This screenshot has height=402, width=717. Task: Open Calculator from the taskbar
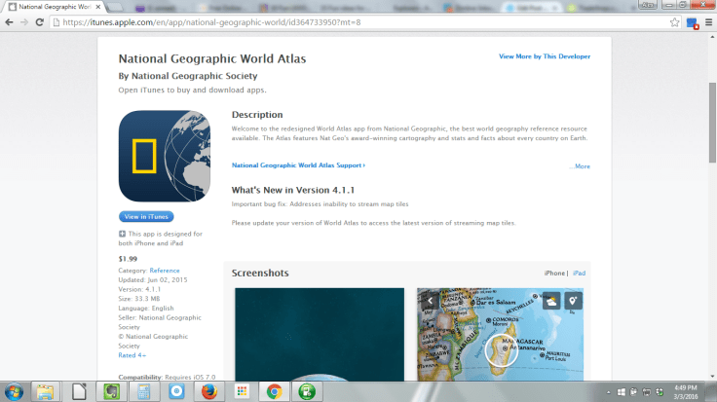pyautogui.click(x=143, y=392)
